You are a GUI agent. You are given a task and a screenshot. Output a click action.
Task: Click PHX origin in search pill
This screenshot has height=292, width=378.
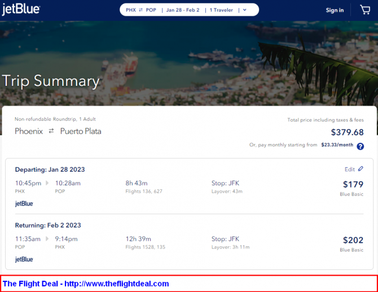click(131, 10)
